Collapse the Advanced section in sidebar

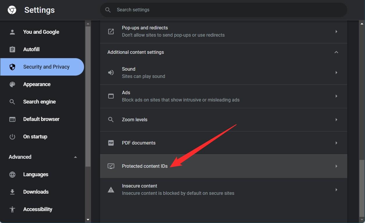[75, 157]
